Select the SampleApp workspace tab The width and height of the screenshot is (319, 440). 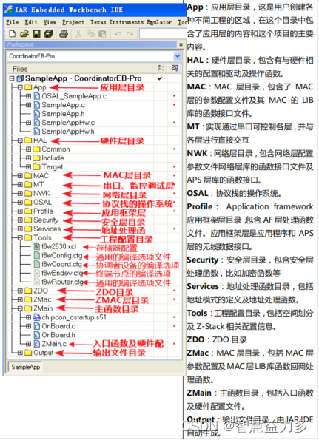(x=26, y=367)
